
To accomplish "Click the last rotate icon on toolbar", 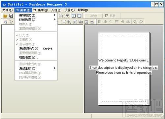I will [141, 21].
